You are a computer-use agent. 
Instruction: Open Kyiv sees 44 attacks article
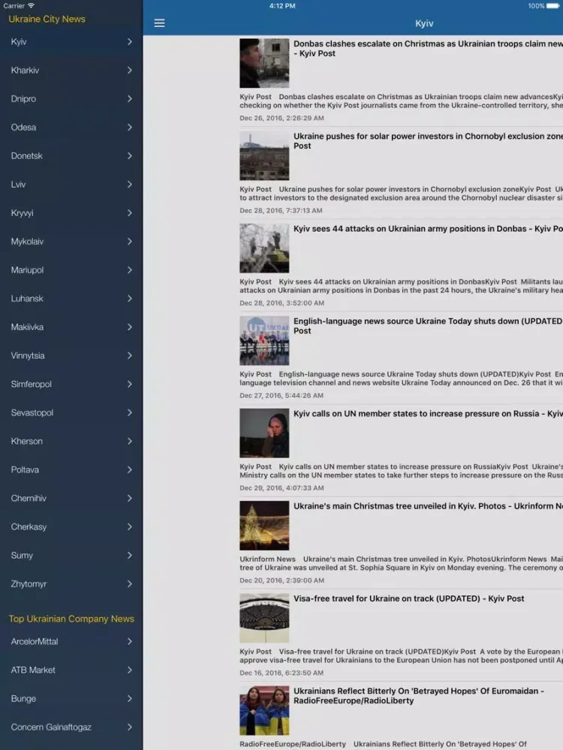[428, 229]
